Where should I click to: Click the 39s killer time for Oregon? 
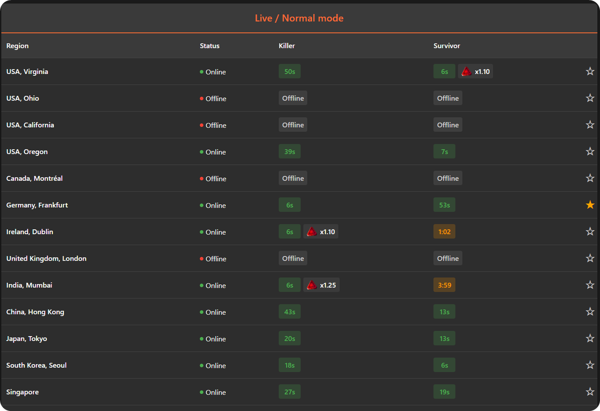(289, 151)
